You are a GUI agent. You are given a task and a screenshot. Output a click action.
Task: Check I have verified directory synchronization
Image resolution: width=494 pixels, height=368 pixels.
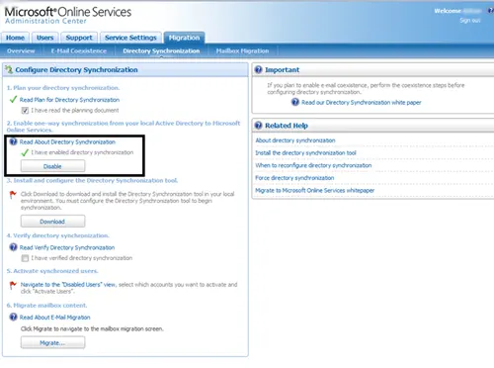(x=25, y=258)
